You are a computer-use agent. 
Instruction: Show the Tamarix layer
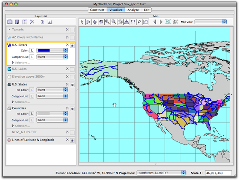click(x=72, y=30)
